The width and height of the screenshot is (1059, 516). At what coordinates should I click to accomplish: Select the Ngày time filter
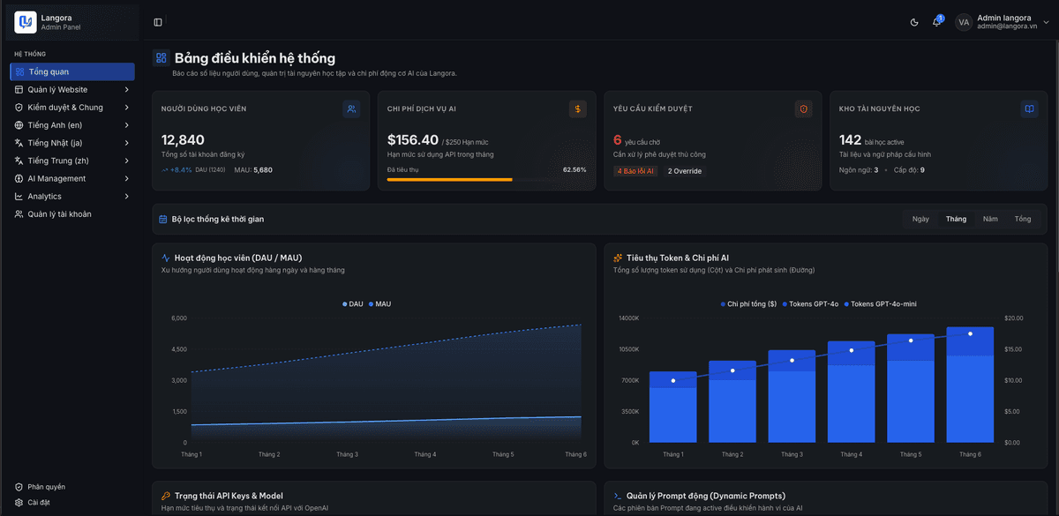(x=920, y=219)
